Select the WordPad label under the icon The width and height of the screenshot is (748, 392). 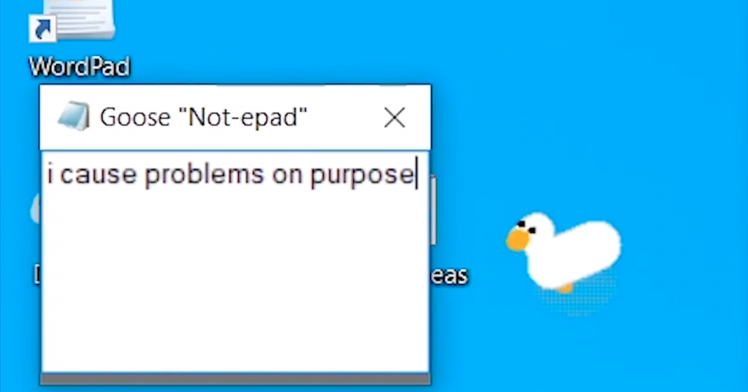tap(79, 67)
